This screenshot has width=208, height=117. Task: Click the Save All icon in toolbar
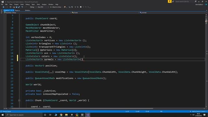coord(19,7)
